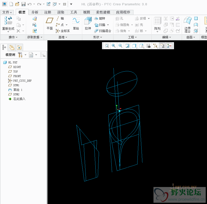Expand the 形状 shapes group

[98, 37]
